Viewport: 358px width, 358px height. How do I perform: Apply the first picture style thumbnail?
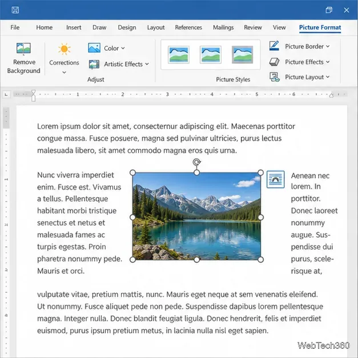179,55
